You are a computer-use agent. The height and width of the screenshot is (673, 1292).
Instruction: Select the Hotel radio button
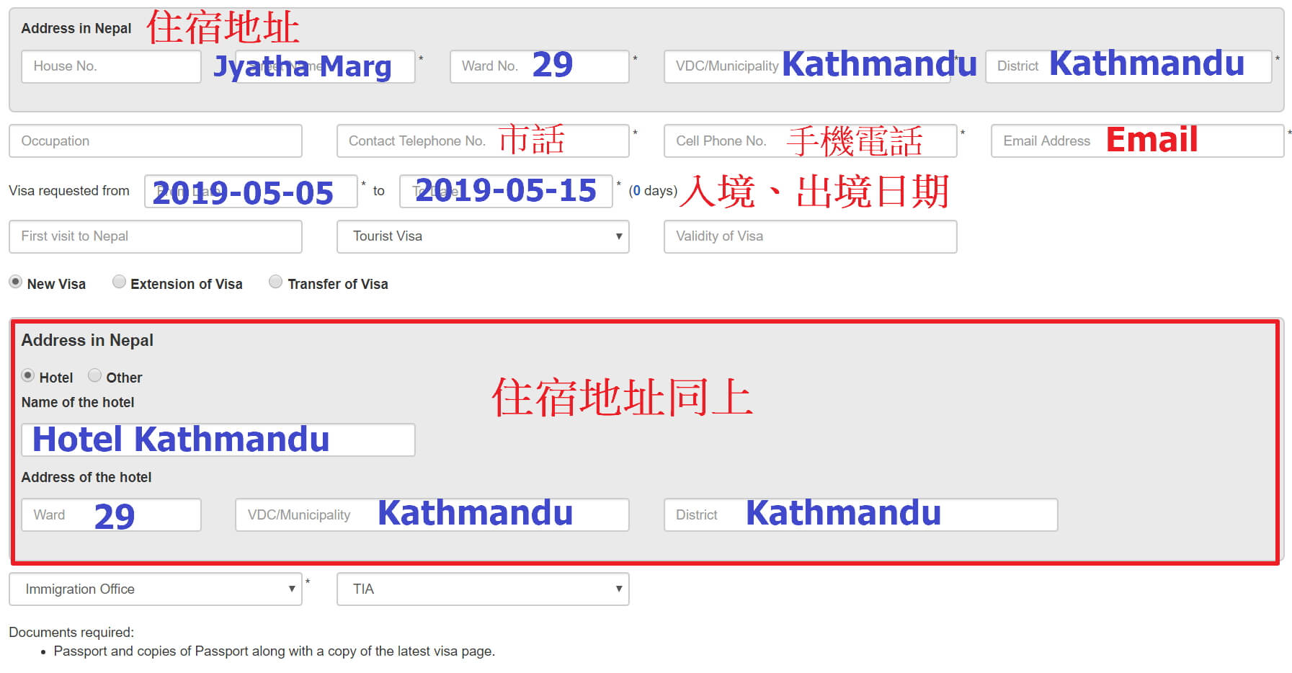(x=27, y=375)
